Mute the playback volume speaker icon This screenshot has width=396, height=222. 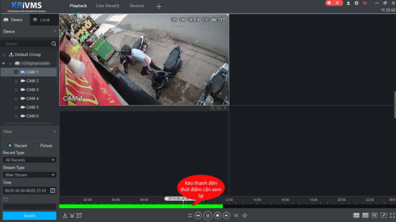pos(245,216)
